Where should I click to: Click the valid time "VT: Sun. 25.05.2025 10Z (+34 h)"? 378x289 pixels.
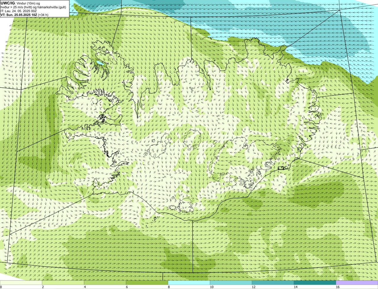click(x=25, y=14)
